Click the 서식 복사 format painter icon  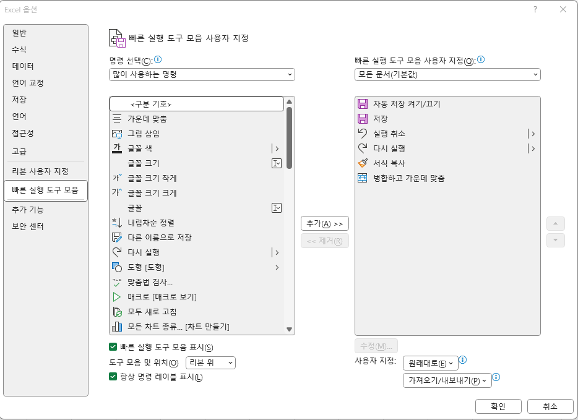[363, 163]
